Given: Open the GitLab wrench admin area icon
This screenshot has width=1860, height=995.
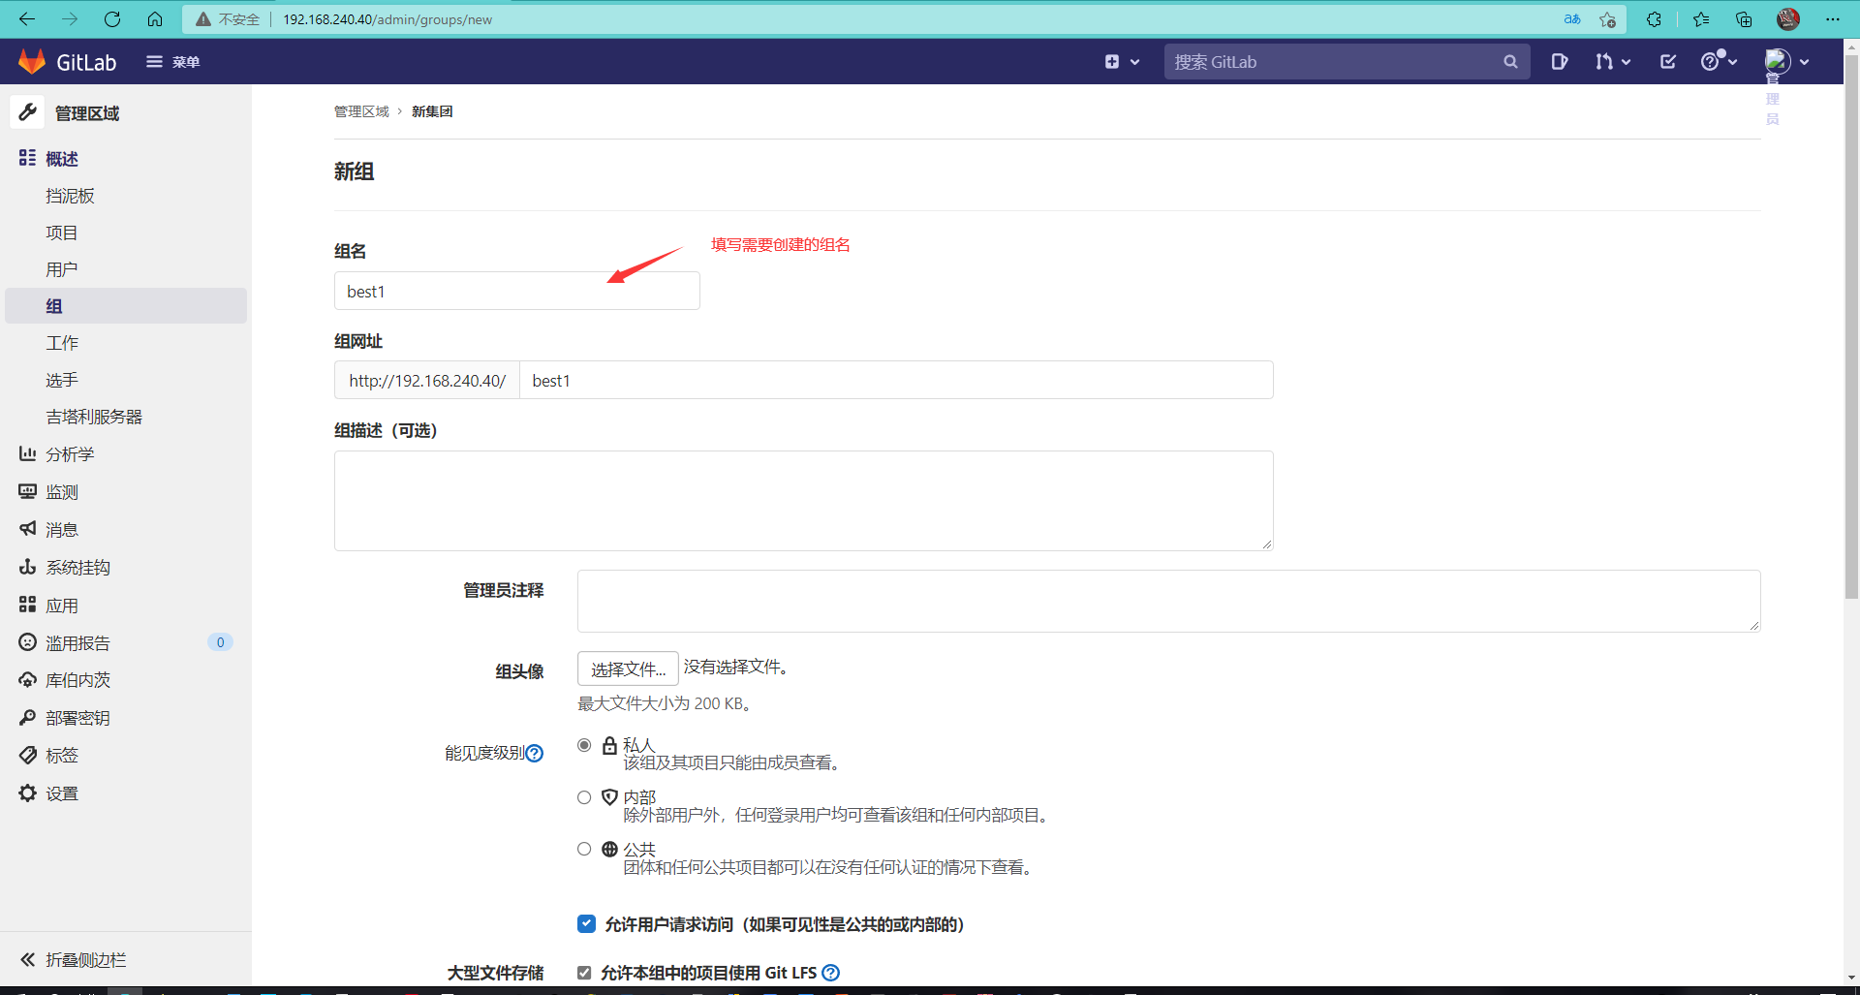Looking at the screenshot, I should 27,112.
